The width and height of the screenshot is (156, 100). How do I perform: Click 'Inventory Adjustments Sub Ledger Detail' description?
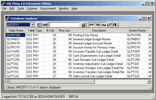pos(98,64)
